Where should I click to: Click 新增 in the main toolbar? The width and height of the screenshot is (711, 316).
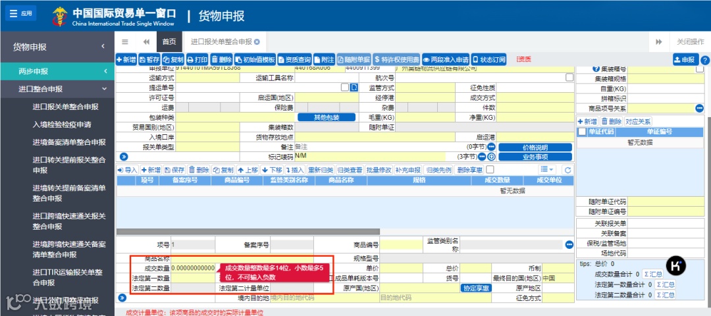126,59
